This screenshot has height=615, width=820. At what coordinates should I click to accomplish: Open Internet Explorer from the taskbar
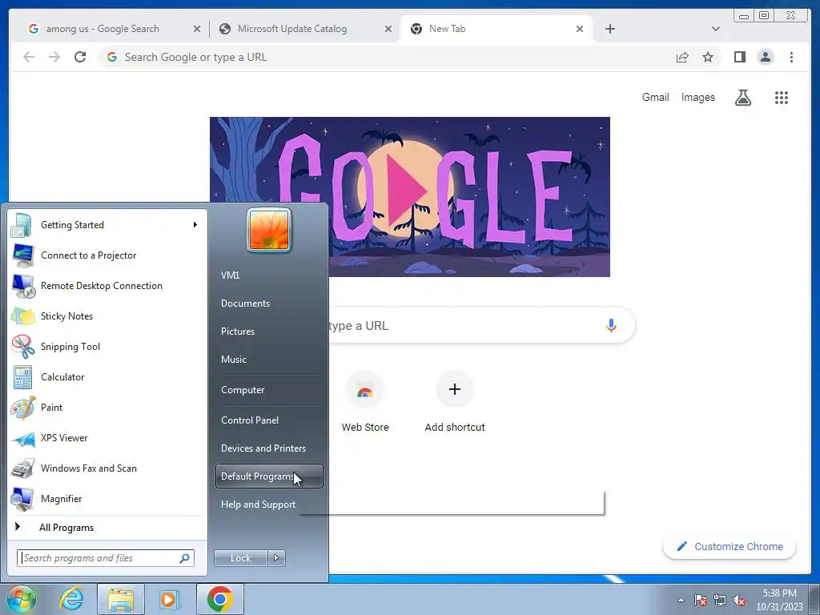[71, 599]
